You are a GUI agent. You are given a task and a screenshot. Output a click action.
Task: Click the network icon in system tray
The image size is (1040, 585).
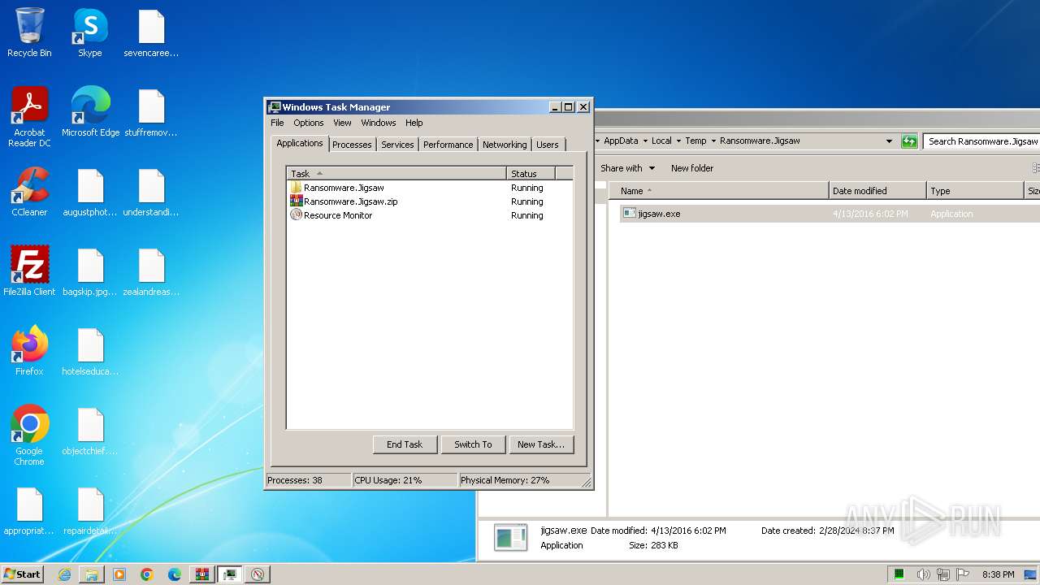[x=943, y=574]
